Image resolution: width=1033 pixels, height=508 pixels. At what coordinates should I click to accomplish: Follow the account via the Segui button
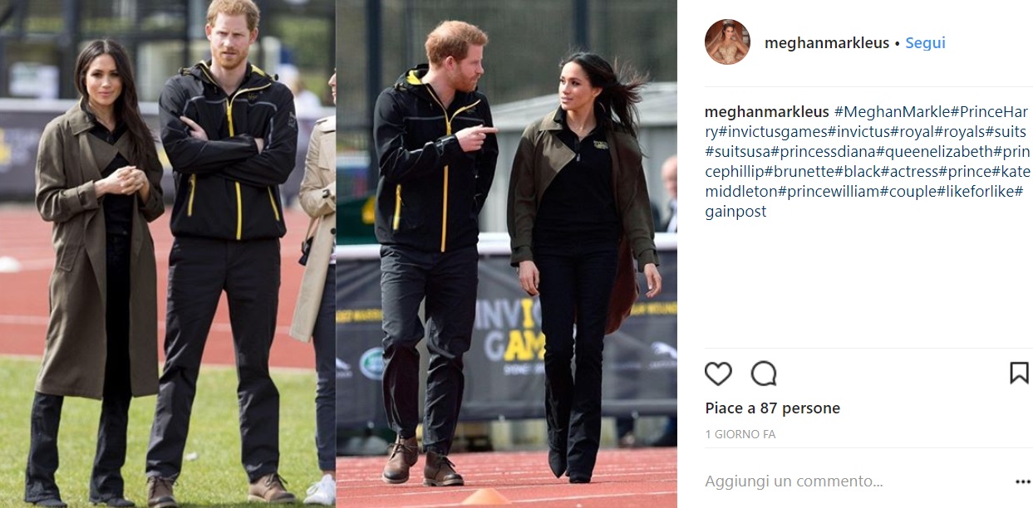coord(925,43)
